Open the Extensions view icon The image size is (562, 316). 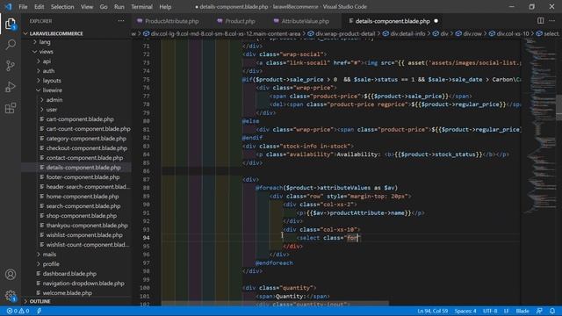click(11, 108)
